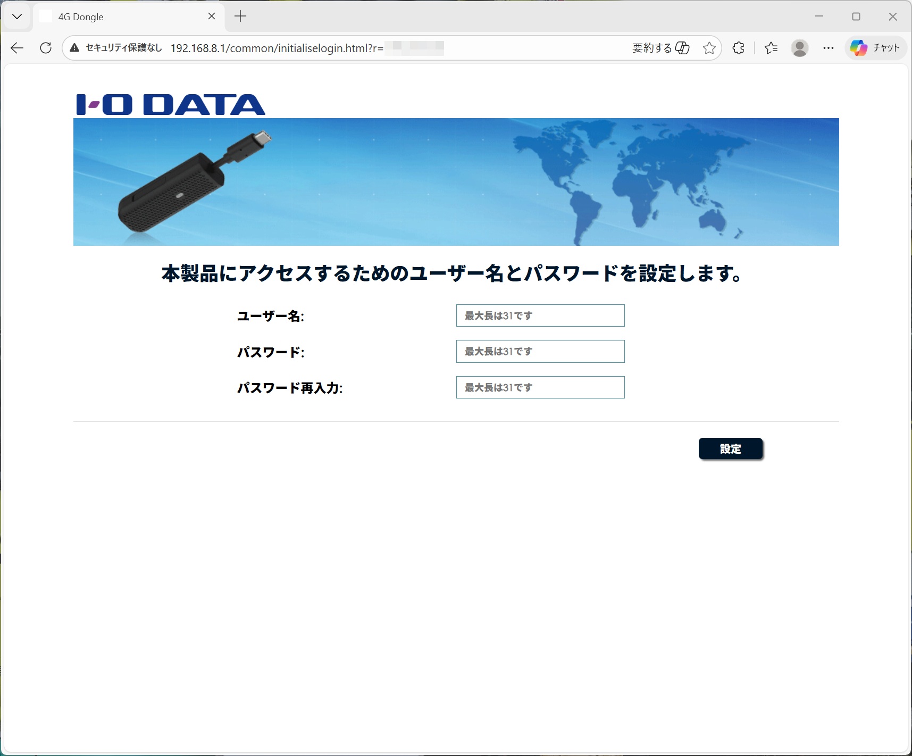Click the 設定 button to save credentials
Viewport: 912px width, 756px height.
[731, 448]
